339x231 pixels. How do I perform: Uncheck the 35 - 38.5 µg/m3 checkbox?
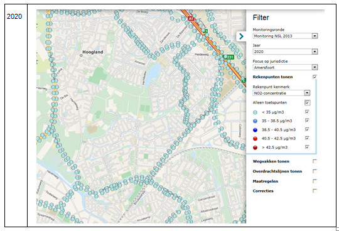click(307, 121)
